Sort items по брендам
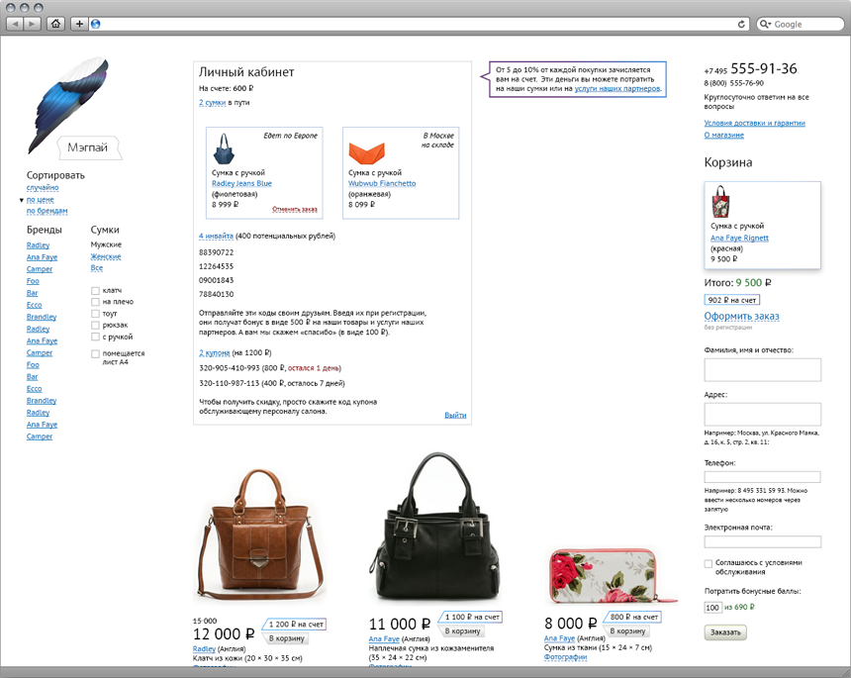Viewport: 851px width, 678px height. pos(47,211)
